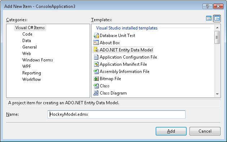Viewport: 227px width, 142px height.
Task: Choose the Bitmap File label
Action: 110,79
